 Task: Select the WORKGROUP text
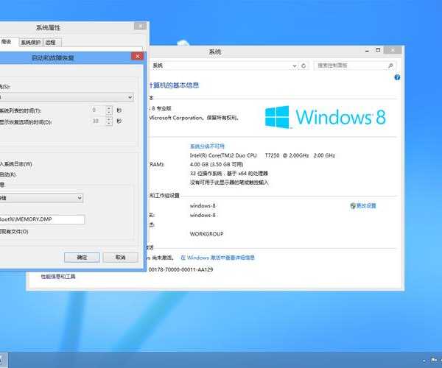point(206,234)
